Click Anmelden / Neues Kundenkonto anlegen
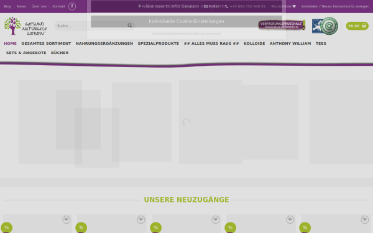 click(335, 6)
